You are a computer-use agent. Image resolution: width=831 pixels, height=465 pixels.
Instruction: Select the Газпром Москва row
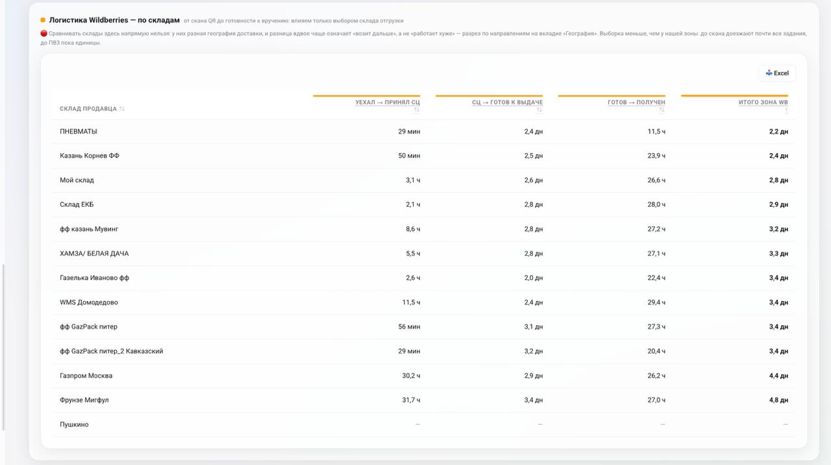click(424, 376)
